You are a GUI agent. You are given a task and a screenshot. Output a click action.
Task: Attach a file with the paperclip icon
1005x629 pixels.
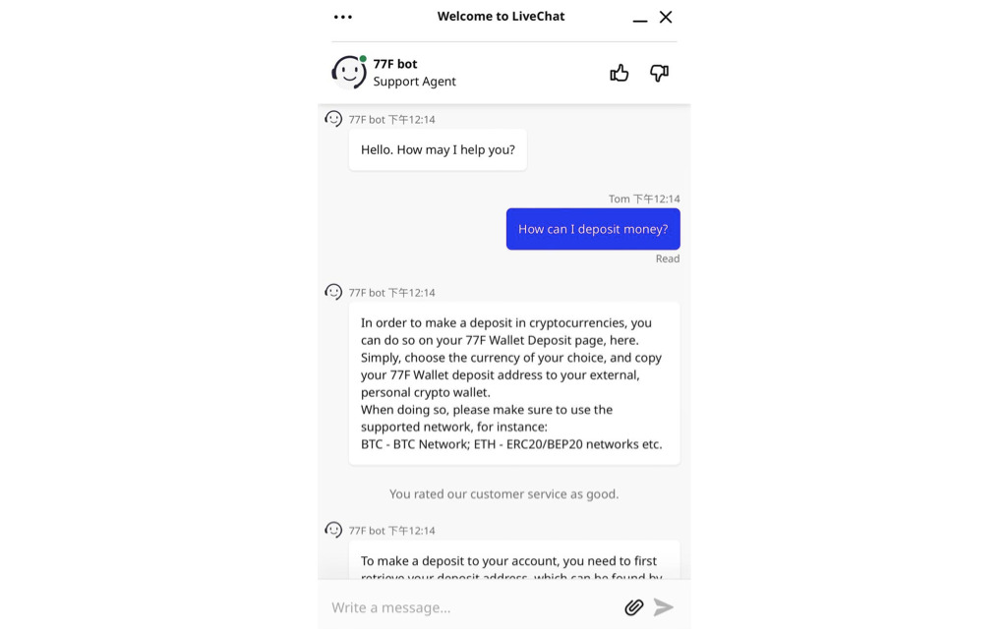click(x=634, y=607)
